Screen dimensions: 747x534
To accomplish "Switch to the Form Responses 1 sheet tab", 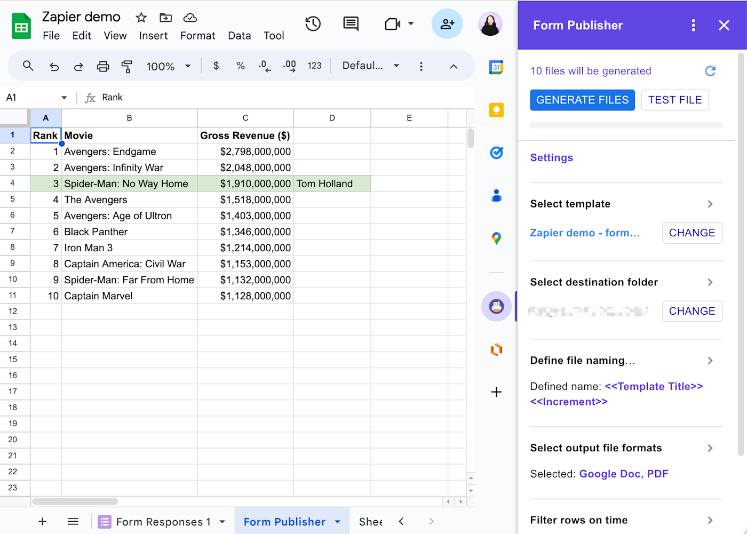I will (x=163, y=522).
